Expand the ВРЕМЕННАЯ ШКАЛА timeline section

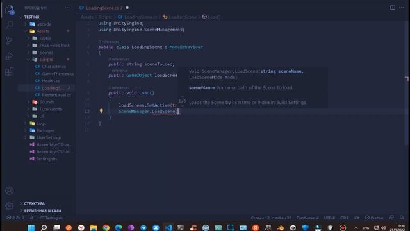(43, 210)
